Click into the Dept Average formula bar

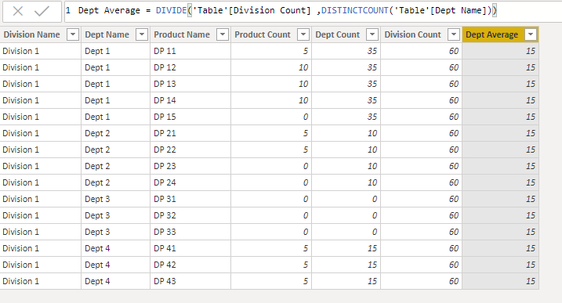click(313, 11)
